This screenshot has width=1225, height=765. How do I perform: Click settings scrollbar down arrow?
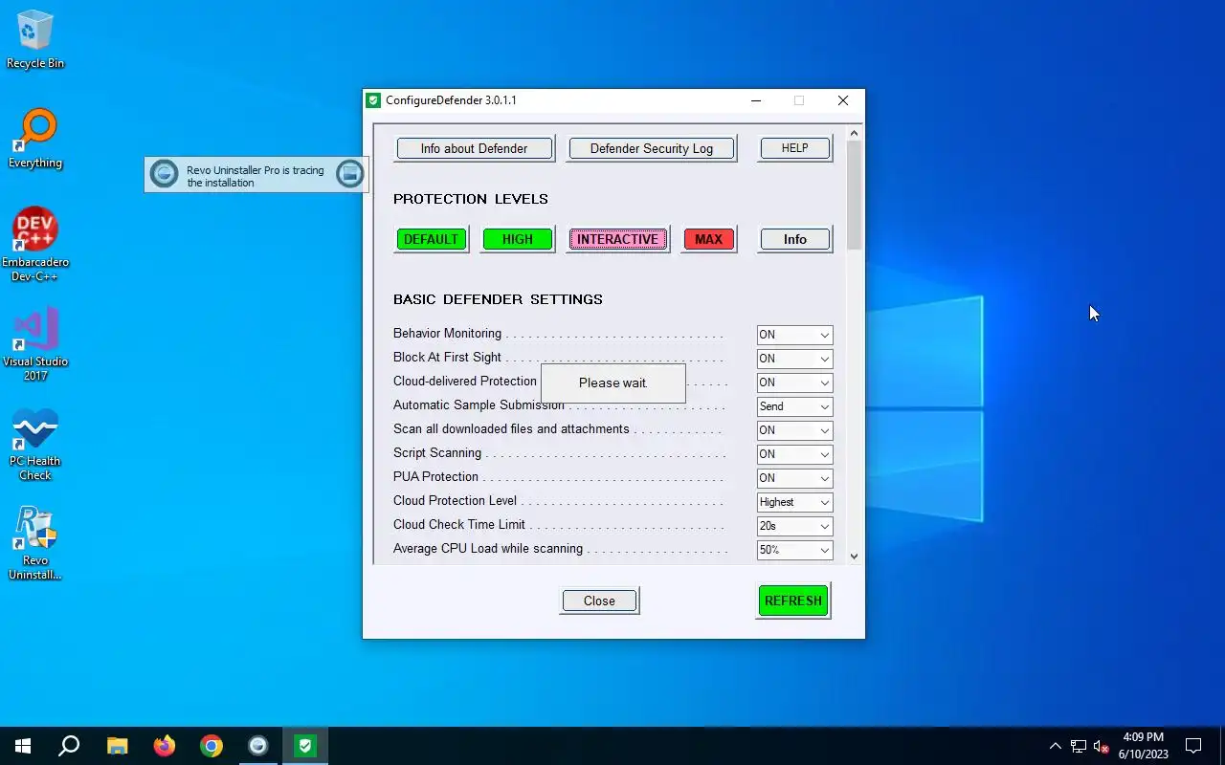point(855,556)
